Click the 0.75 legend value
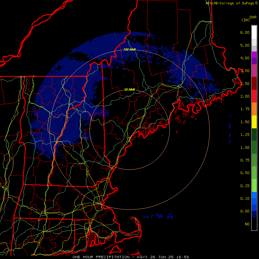The image size is (259, 259). 245,160
